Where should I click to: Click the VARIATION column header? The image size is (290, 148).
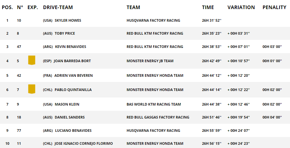tap(241, 7)
